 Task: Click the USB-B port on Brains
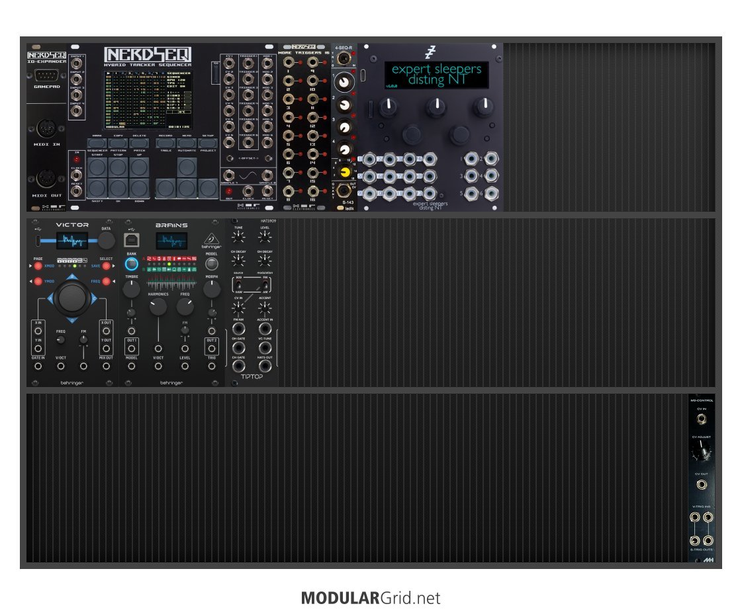click(132, 240)
